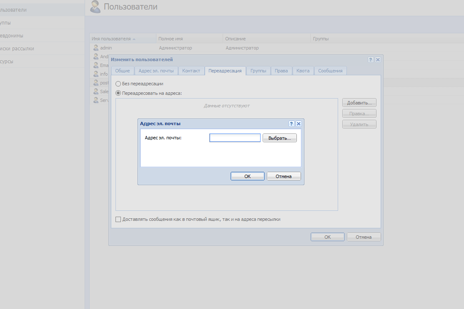The width and height of the screenshot is (464, 309).
Task: Sort by Имя пользователя column header
Action: (111, 39)
